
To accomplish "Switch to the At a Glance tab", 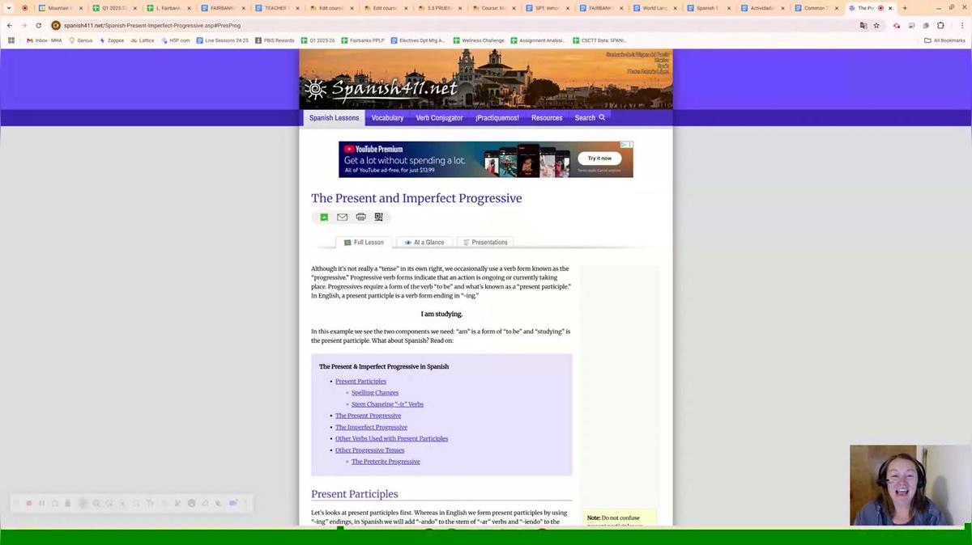I will coord(424,243).
